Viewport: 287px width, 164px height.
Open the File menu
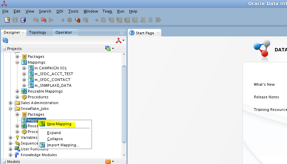5,11
